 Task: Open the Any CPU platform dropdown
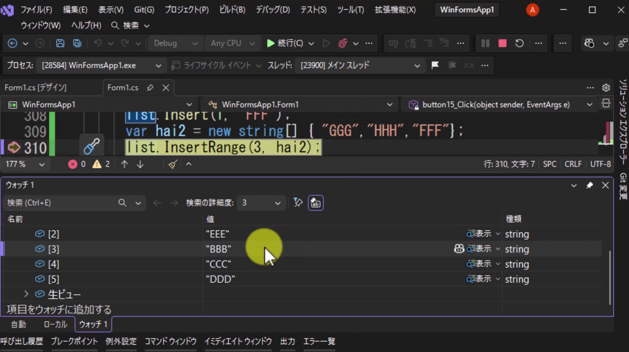(233, 43)
